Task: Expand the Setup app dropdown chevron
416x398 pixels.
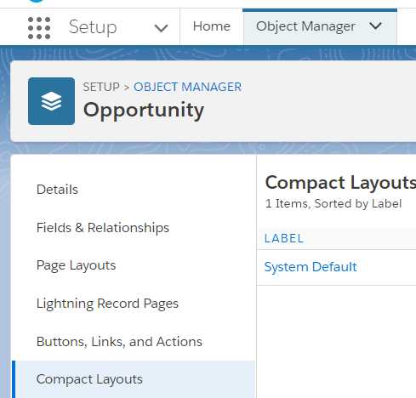Action: tap(161, 28)
